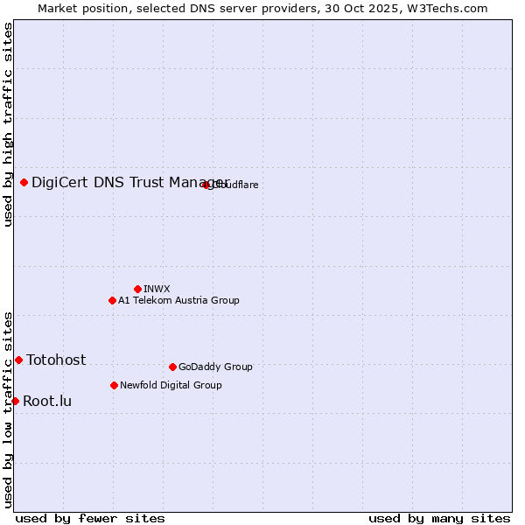Click the red DigiCert DNS Trust Manager marker
The width and height of the screenshot is (525, 525).
coord(24,182)
